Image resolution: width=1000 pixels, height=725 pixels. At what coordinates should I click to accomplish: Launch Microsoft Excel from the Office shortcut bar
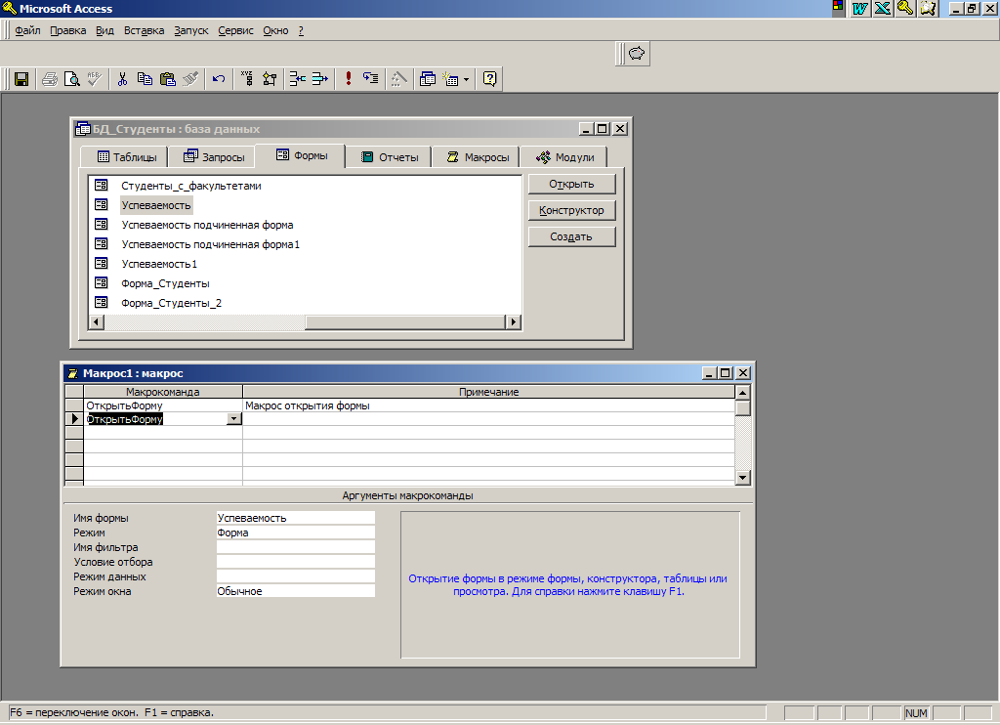[x=883, y=8]
